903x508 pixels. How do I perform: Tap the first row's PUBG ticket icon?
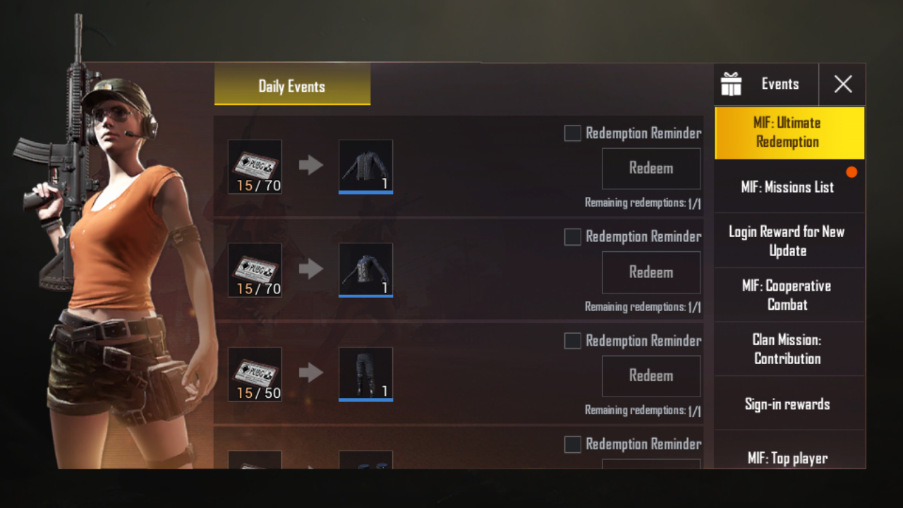[x=255, y=167]
